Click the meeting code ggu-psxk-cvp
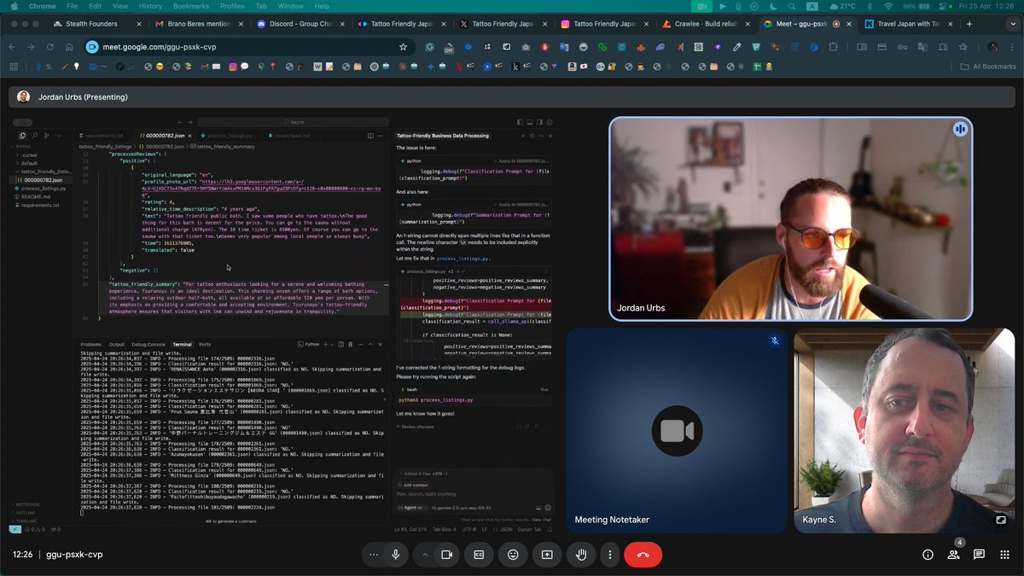 click(x=74, y=555)
